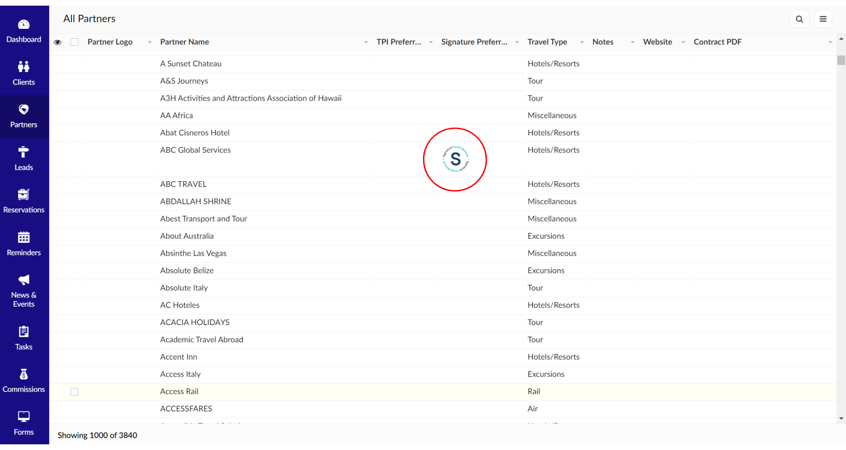Open the Absolute Belize partner entry
Image resolution: width=846 pixels, height=450 pixels.
click(x=187, y=271)
